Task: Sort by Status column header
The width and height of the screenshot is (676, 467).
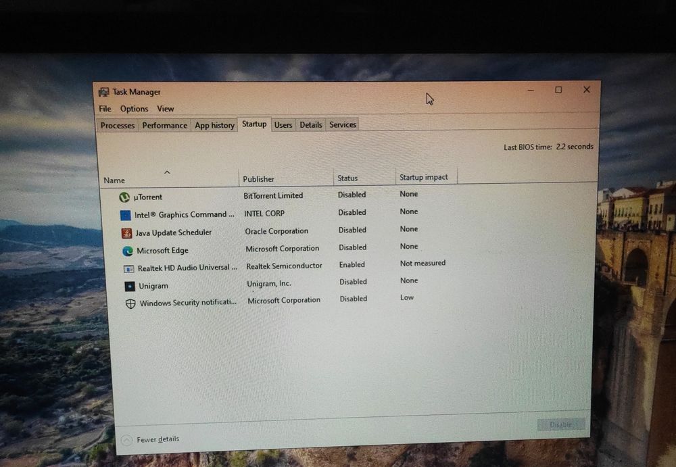Action: 364,178
